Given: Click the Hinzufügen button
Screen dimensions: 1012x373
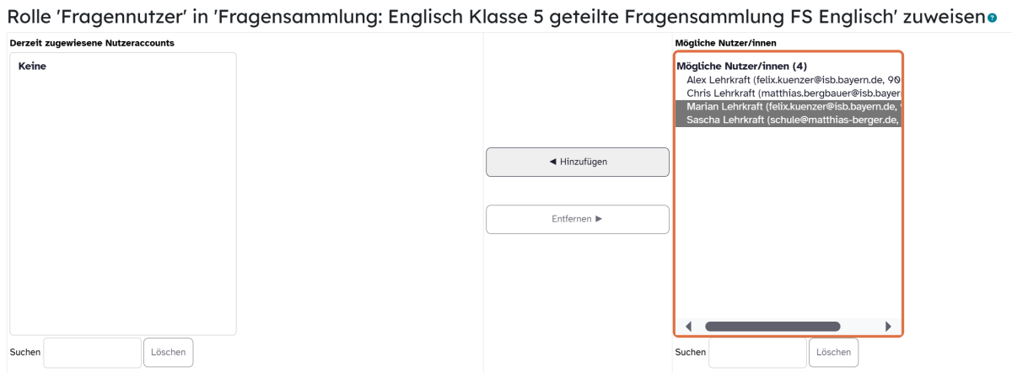Looking at the screenshot, I should click(578, 162).
